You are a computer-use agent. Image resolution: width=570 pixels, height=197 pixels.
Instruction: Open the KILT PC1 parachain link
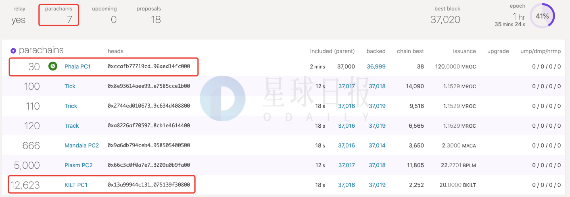pyautogui.click(x=76, y=185)
